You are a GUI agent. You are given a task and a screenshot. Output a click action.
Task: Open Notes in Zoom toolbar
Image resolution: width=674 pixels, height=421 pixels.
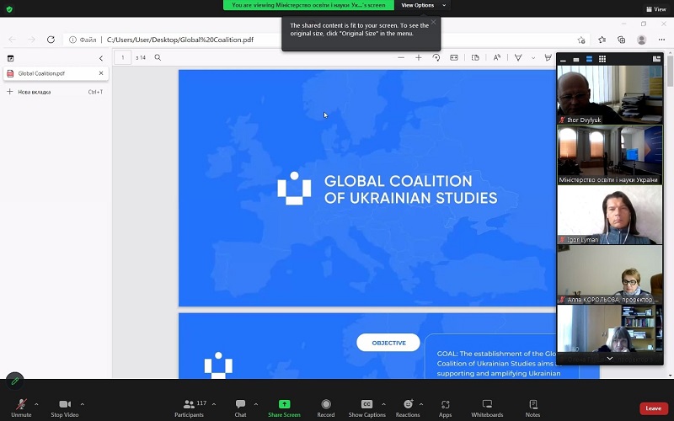click(x=532, y=408)
